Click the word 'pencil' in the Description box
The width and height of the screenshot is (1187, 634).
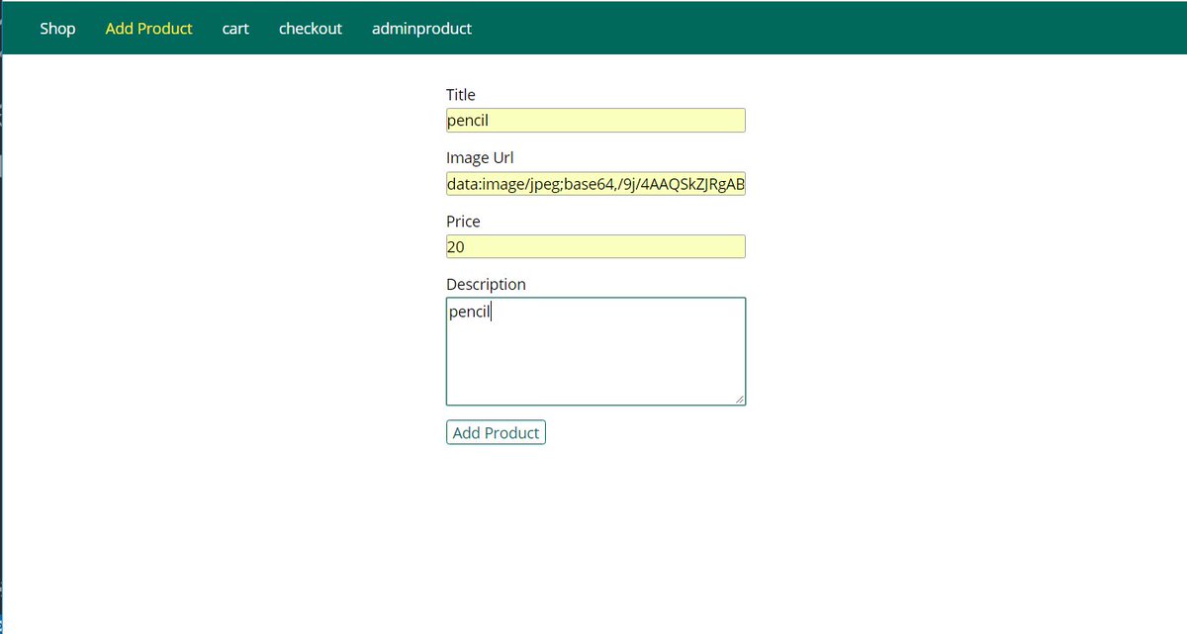[468, 311]
